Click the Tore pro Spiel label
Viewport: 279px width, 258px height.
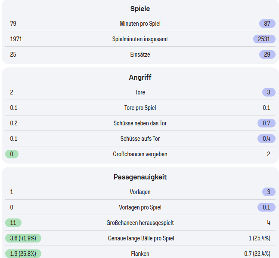point(140,108)
